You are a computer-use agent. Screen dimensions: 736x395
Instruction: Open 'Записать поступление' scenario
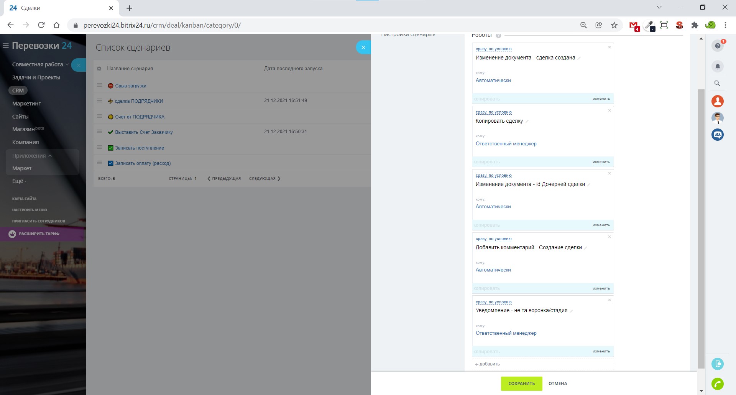click(140, 148)
